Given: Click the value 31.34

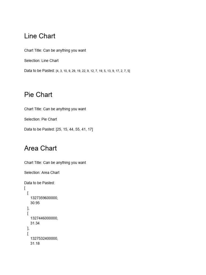Looking at the screenshot, I should tap(35, 223).
